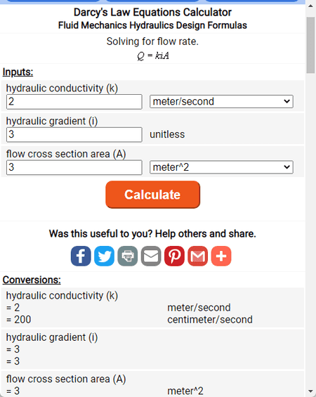Focus the hydraulic conductivity (k) input

point(74,102)
